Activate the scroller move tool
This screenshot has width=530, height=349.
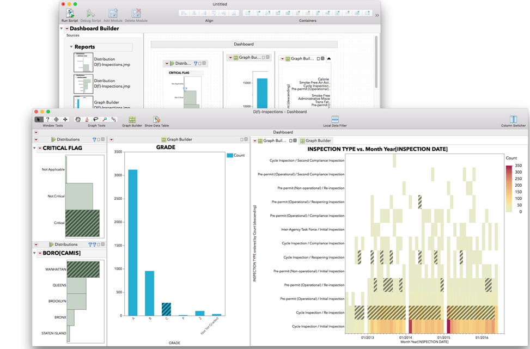tap(65, 120)
